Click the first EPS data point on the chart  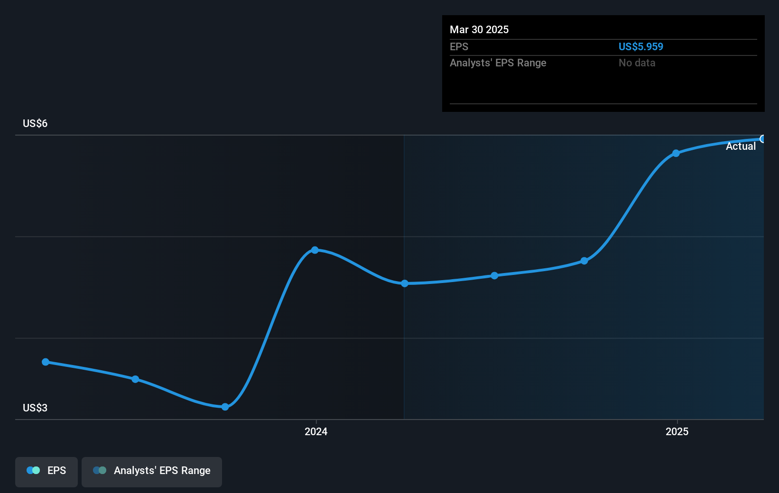pyautogui.click(x=46, y=362)
